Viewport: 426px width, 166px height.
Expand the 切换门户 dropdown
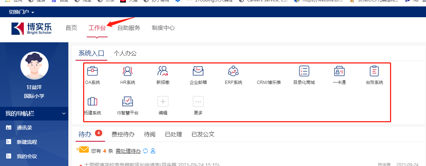(x=22, y=12)
